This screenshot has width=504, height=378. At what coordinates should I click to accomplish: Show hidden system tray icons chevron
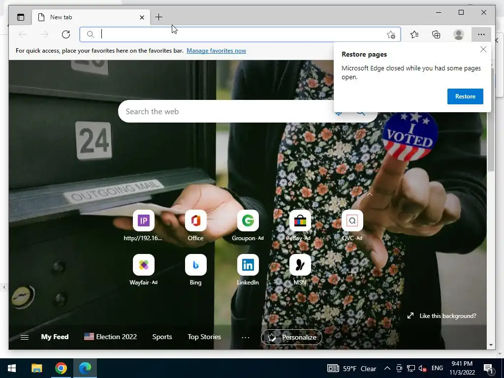click(x=387, y=368)
